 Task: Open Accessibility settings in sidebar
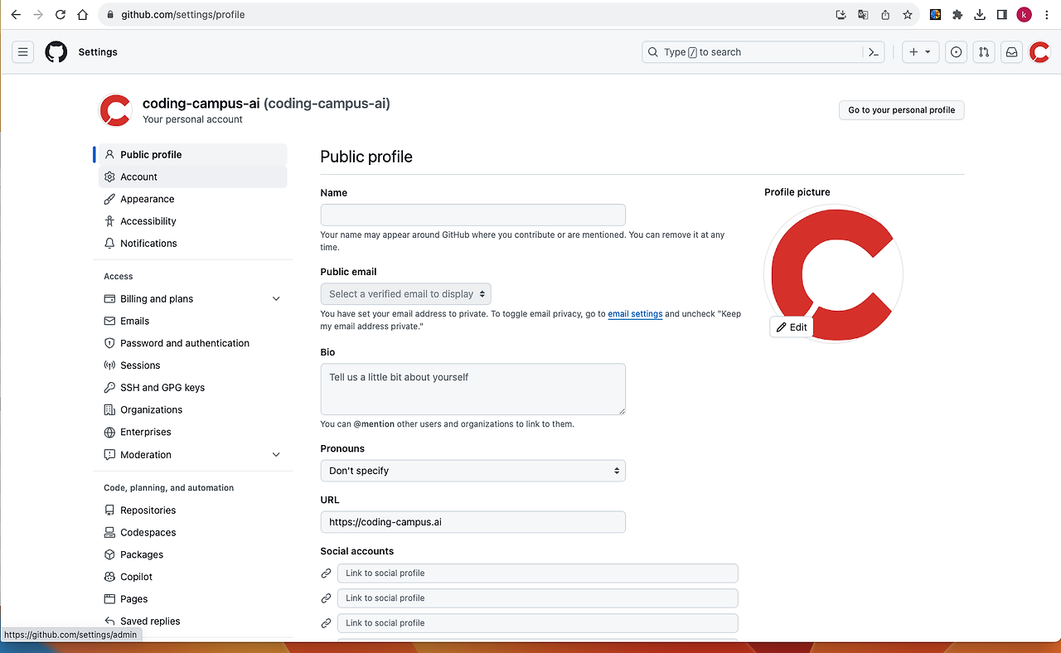[193, 221]
